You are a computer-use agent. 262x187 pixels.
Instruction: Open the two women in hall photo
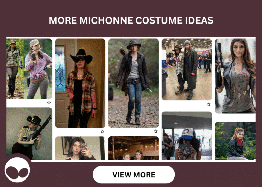tap(133, 148)
